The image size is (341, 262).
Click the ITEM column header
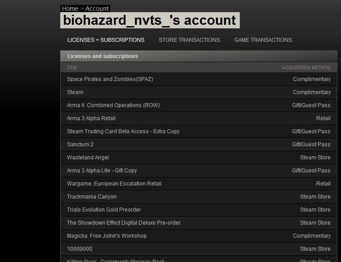[72, 68]
